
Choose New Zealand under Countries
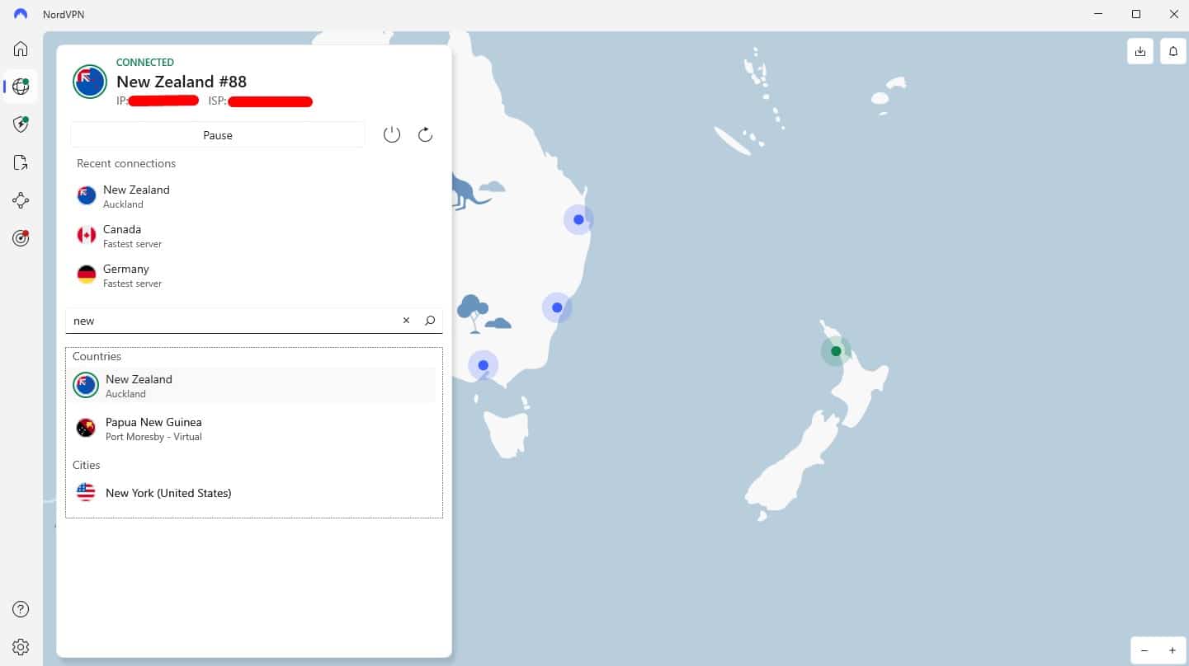pos(254,385)
